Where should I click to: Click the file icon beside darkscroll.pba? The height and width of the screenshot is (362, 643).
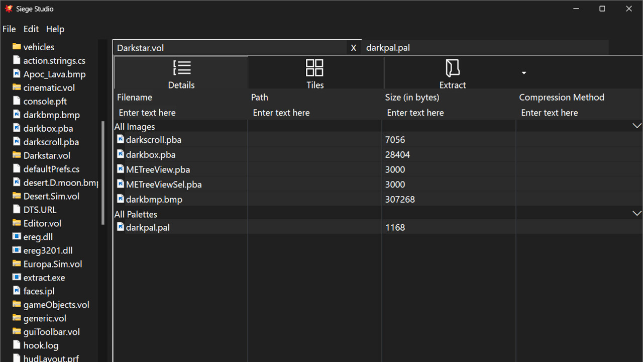coord(121,139)
